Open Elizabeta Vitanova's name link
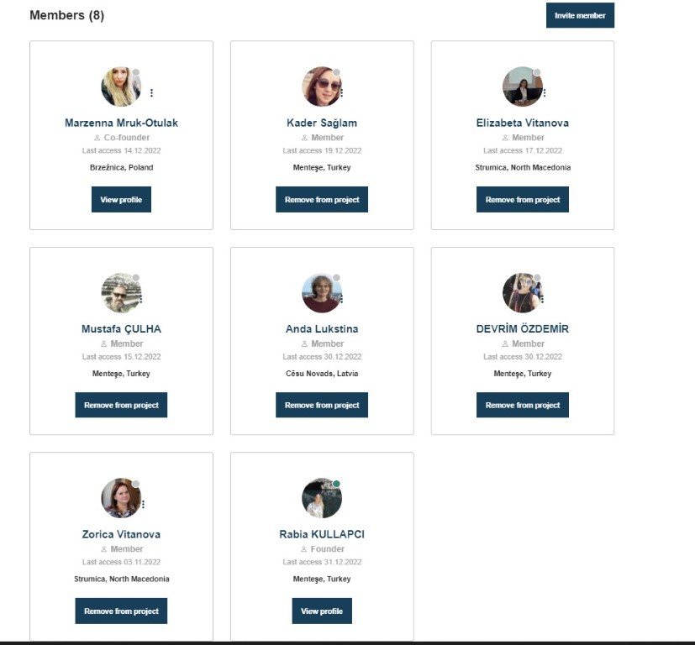The height and width of the screenshot is (645, 695). click(x=523, y=123)
